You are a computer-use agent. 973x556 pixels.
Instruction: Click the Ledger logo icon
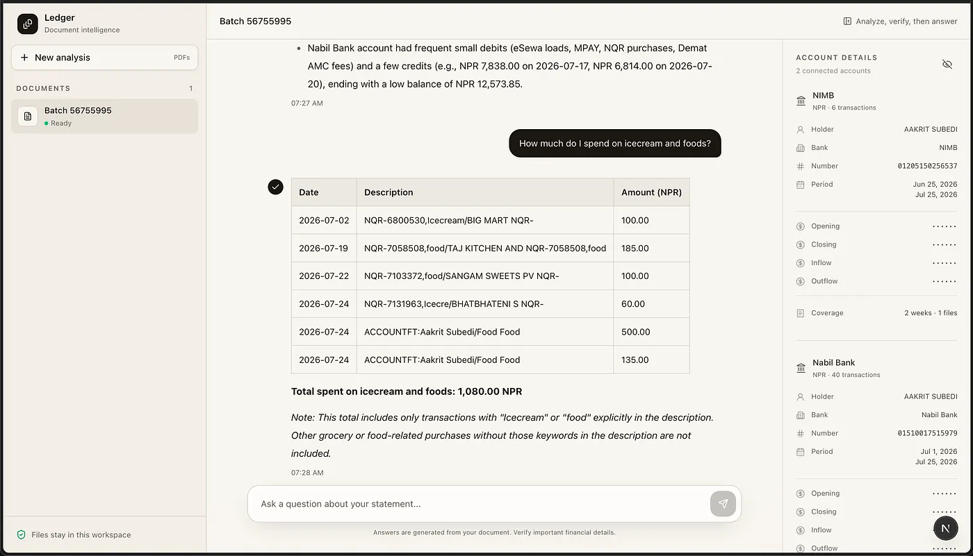tap(28, 24)
